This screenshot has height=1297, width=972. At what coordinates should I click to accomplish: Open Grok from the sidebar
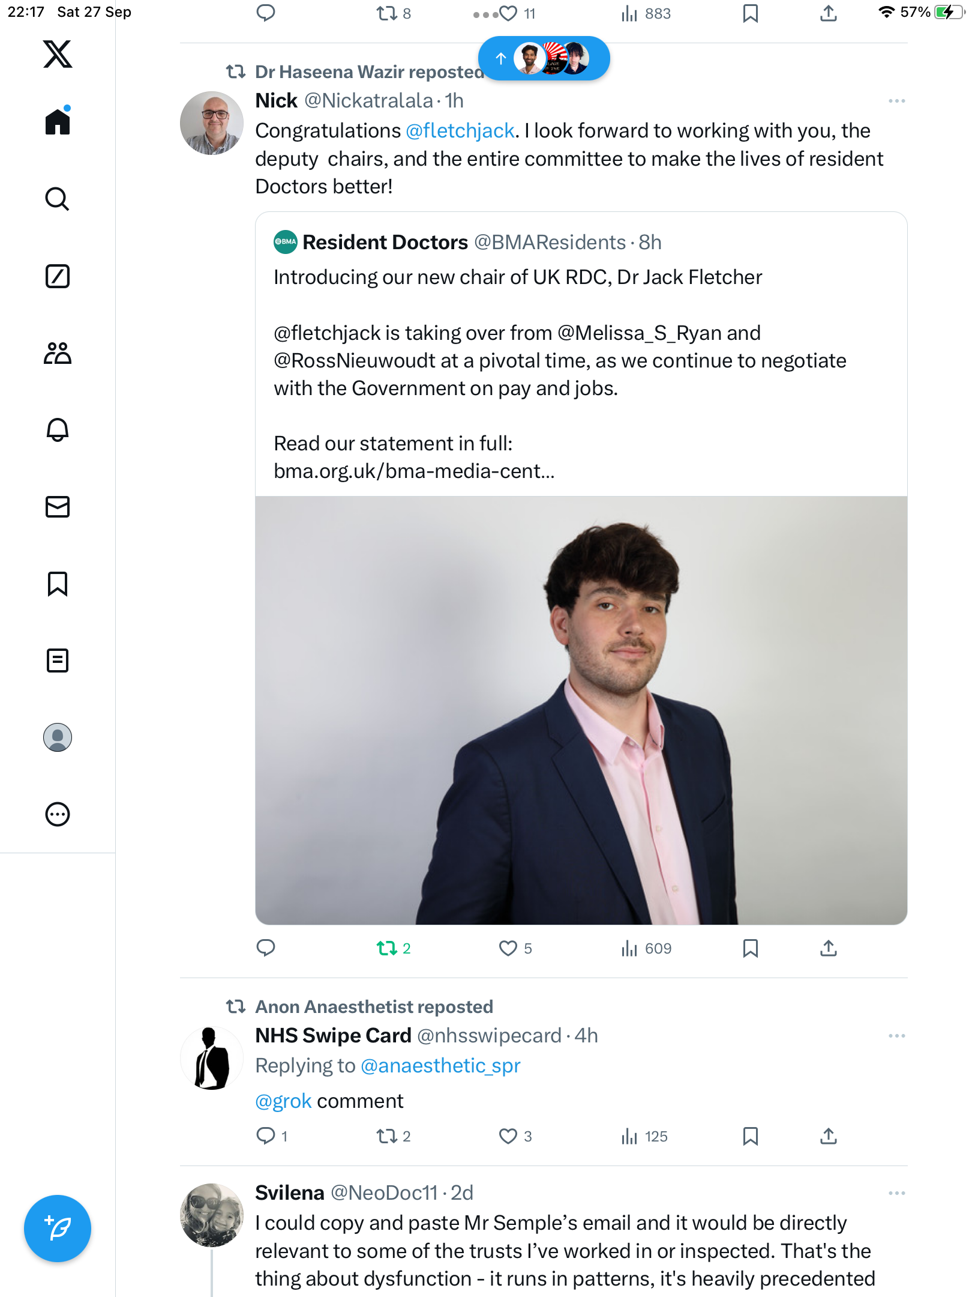[58, 276]
